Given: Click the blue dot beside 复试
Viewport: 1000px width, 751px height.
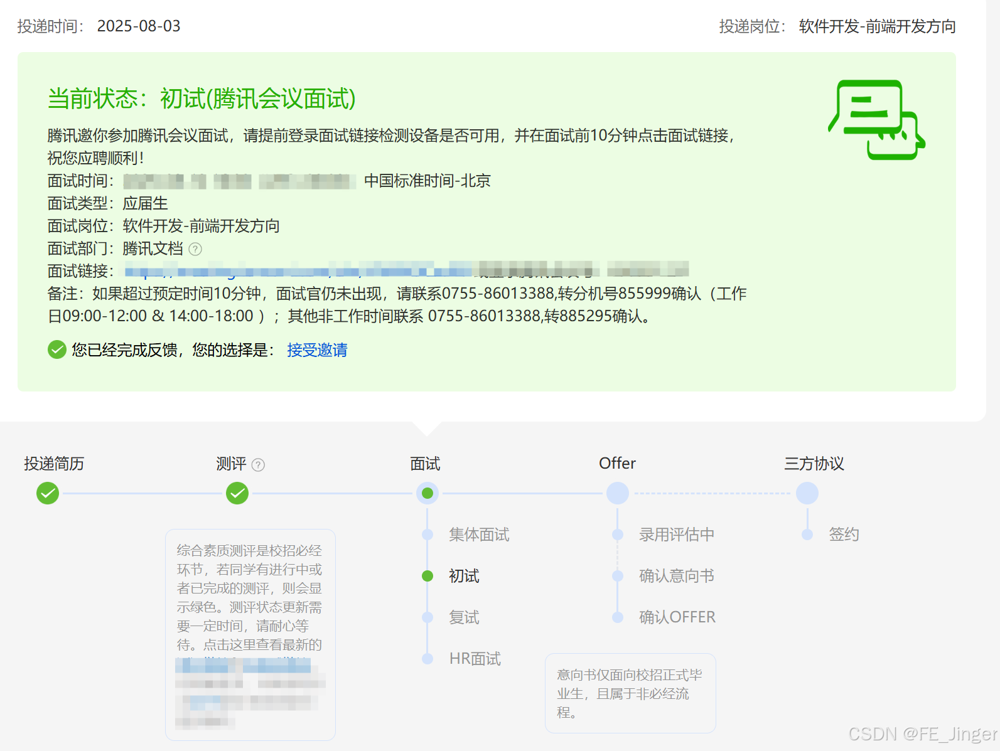Looking at the screenshot, I should pyautogui.click(x=427, y=617).
